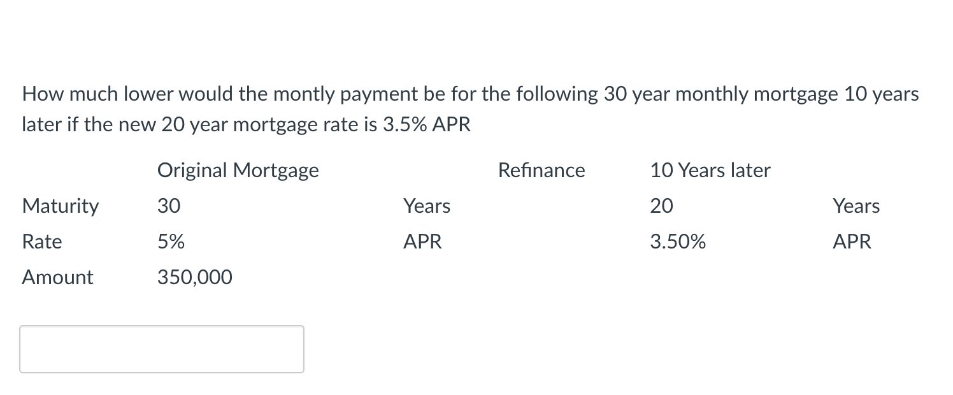Click the first "APR" unit label
The image size is (953, 395).
(x=422, y=241)
